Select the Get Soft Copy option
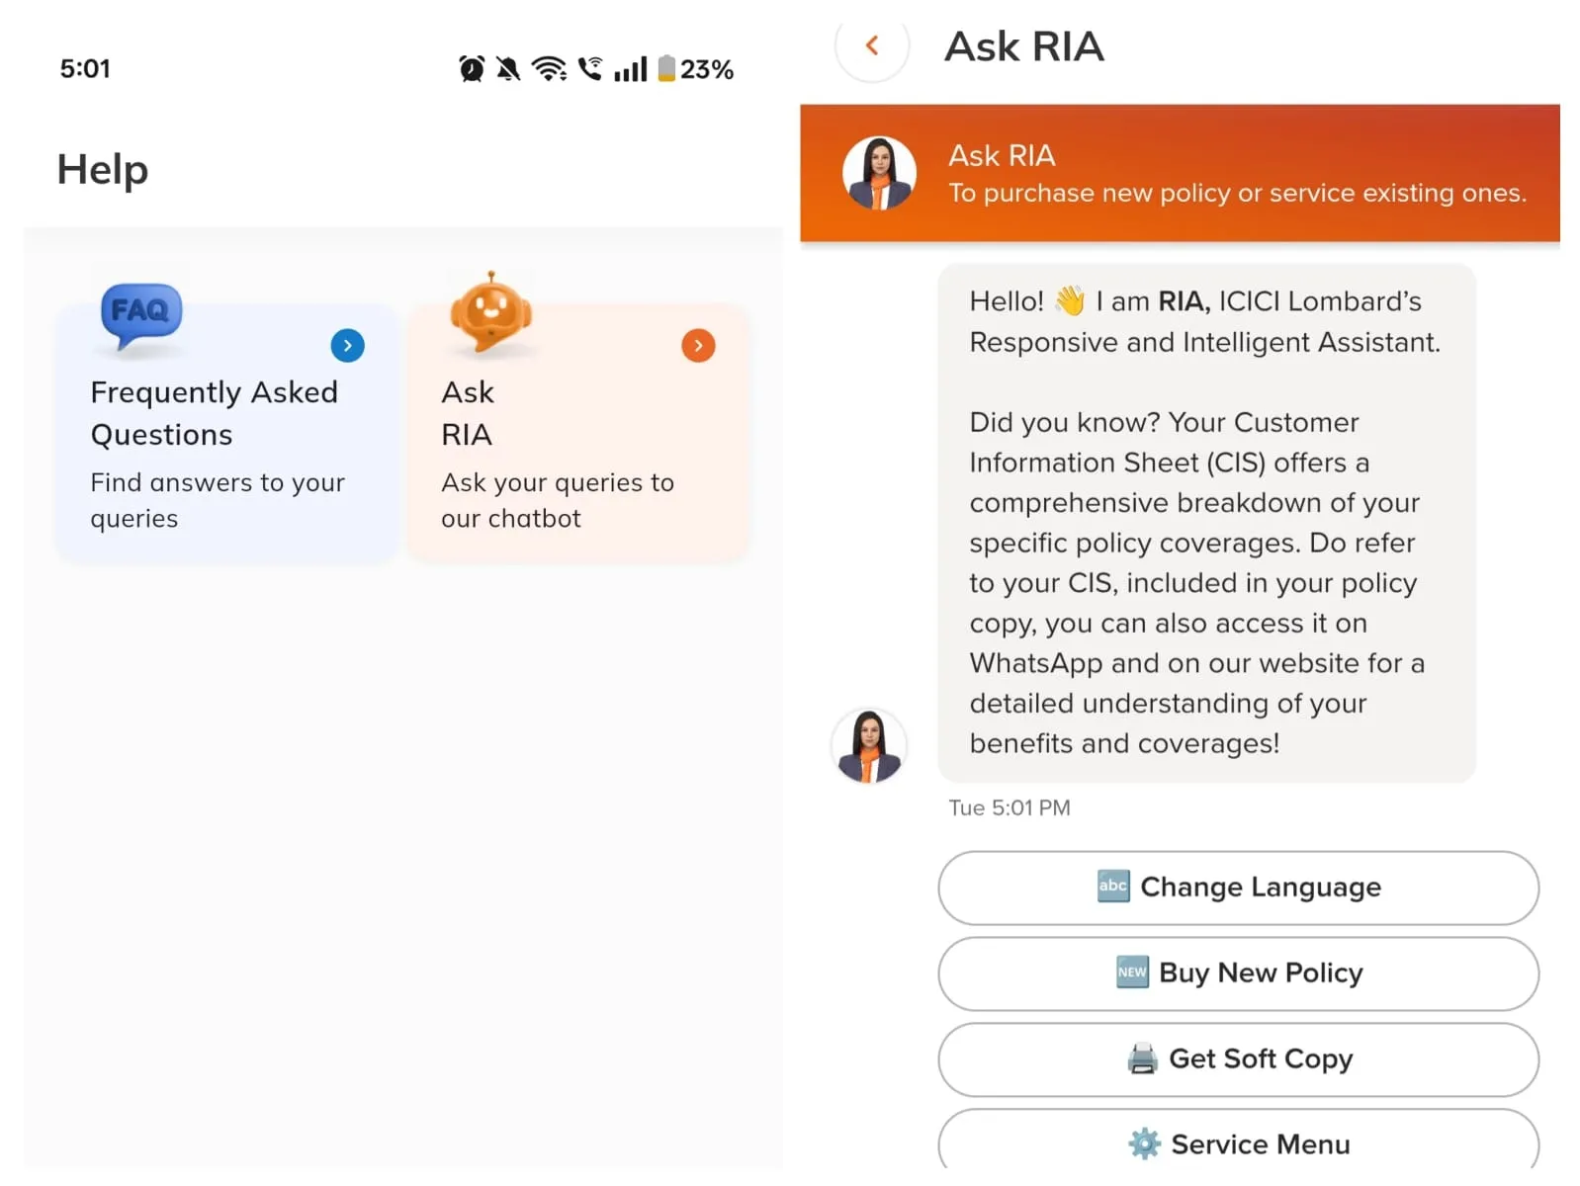Viewport: 1580px width, 1186px height. [1238, 1059]
